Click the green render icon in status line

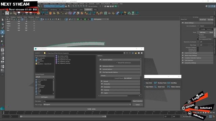116,6
